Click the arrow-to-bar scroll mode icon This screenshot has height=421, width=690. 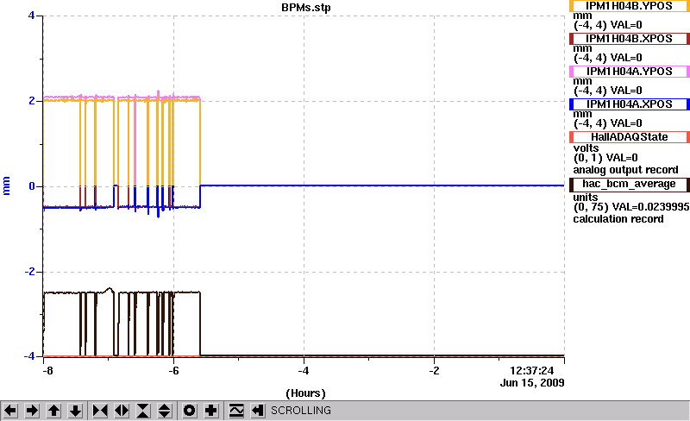point(258,411)
